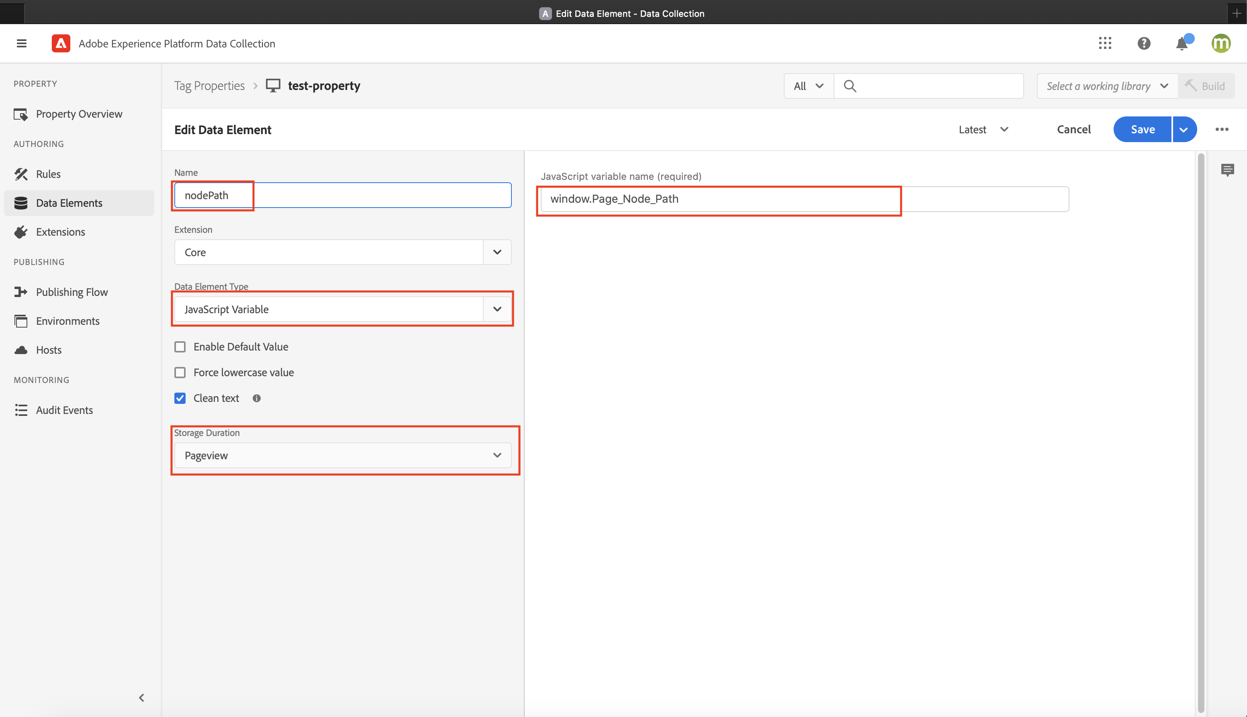Click the Build button
Image resolution: width=1247 pixels, height=717 pixels.
[1206, 86]
